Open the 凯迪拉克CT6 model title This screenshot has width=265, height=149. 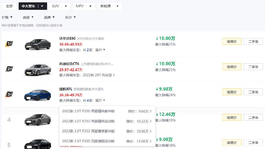pos(69,64)
